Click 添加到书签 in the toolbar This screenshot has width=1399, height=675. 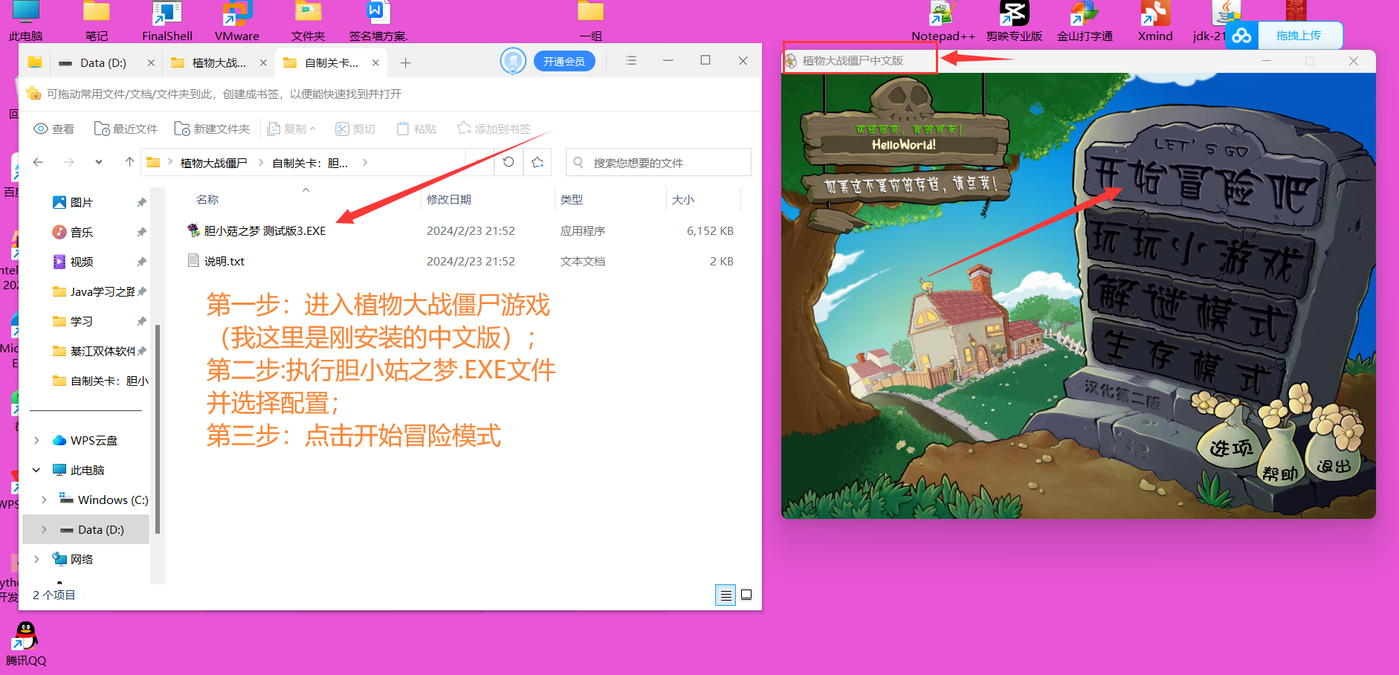point(494,129)
